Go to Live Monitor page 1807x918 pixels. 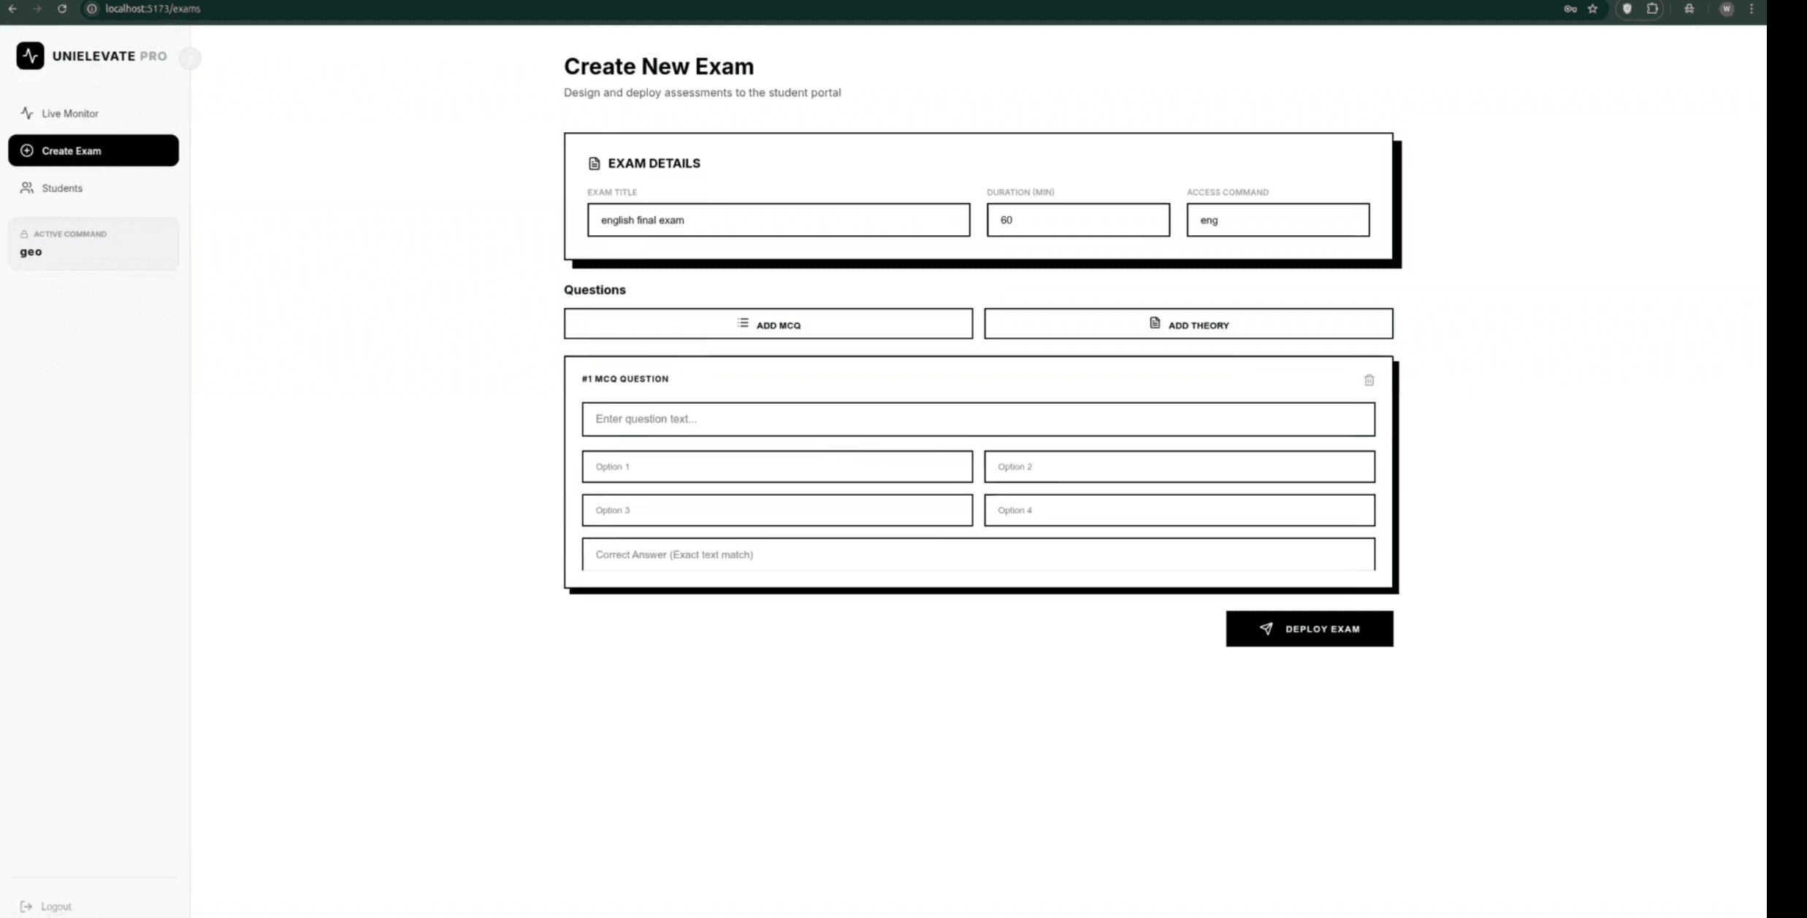(70, 113)
